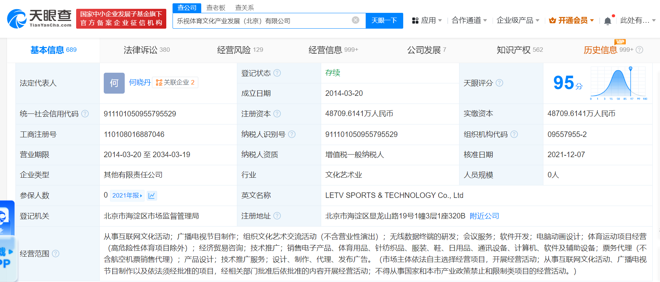The width and height of the screenshot is (660, 282).
Task: Open the 关联企业 2 badge
Action: coord(175,82)
